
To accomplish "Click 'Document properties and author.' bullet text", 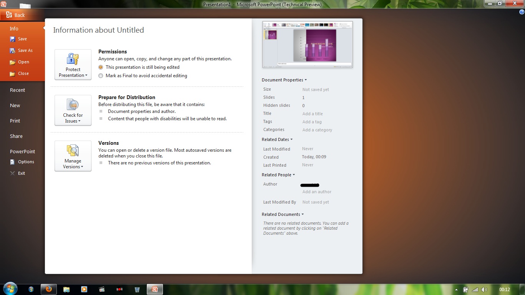I will [x=142, y=111].
